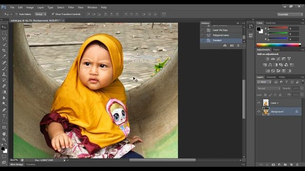This screenshot has width=305, height=171.
Task: Add a Hue/Saturation adjustment
Action: (265, 65)
